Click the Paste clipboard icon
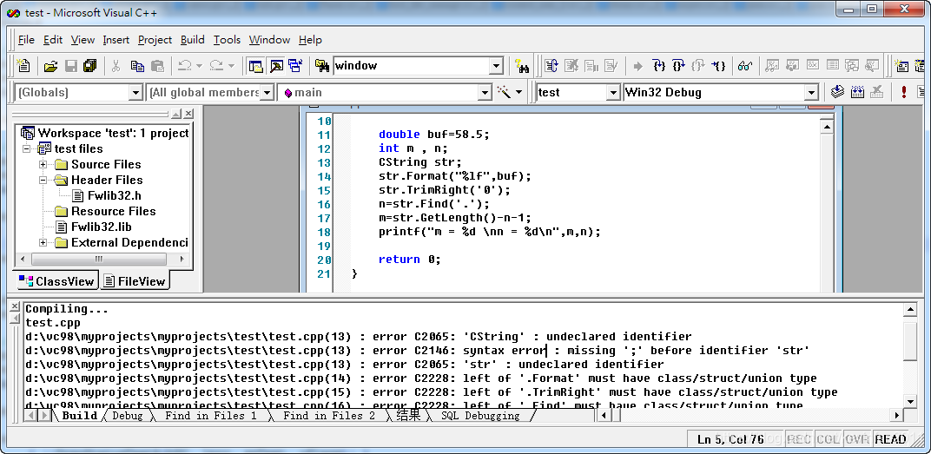The width and height of the screenshot is (931, 454). pyautogui.click(x=157, y=66)
